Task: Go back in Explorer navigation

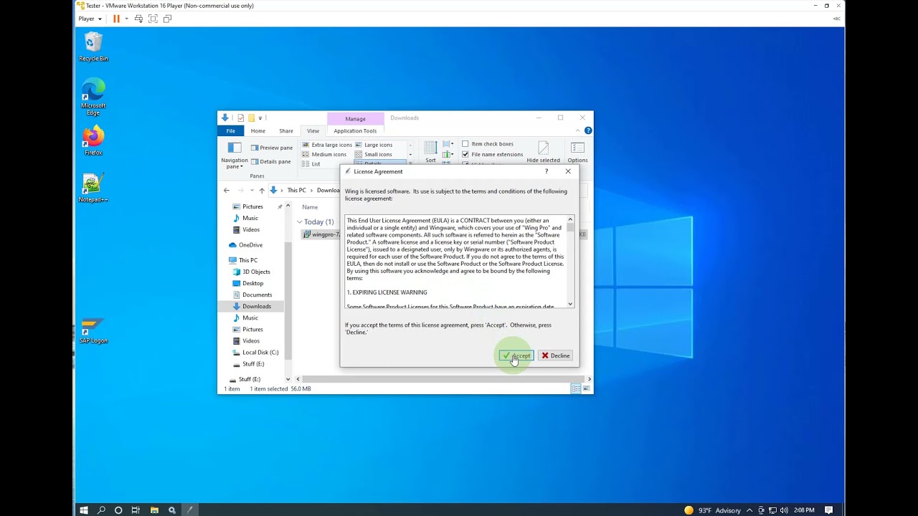Action: tap(227, 191)
